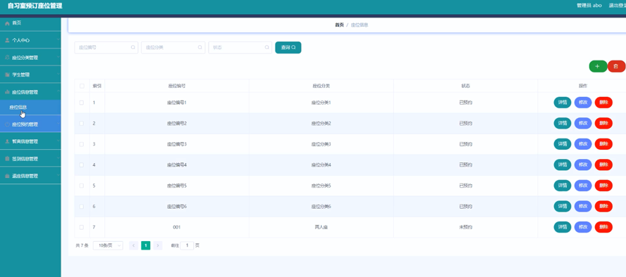
Task: Select the 座位信息 submenu item
Action: 30,108
